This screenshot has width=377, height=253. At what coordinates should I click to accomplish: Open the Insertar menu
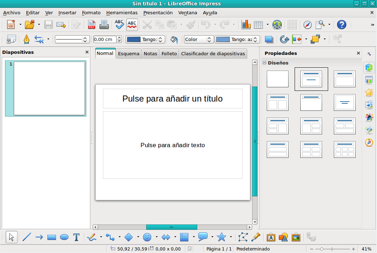(67, 13)
